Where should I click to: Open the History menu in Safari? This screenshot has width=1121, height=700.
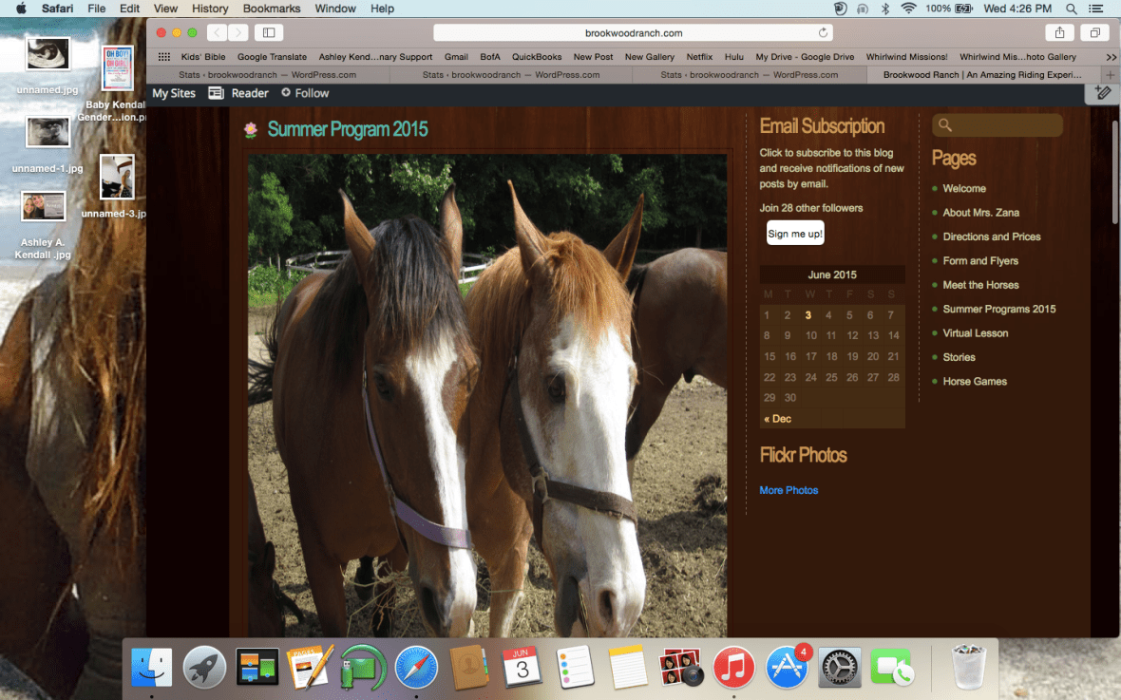coord(209,9)
